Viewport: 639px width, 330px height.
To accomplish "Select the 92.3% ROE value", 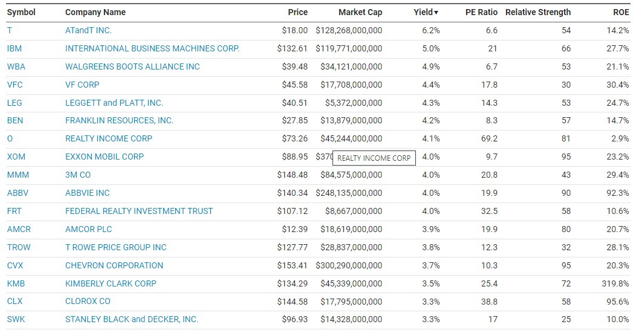I will pyautogui.click(x=618, y=193).
